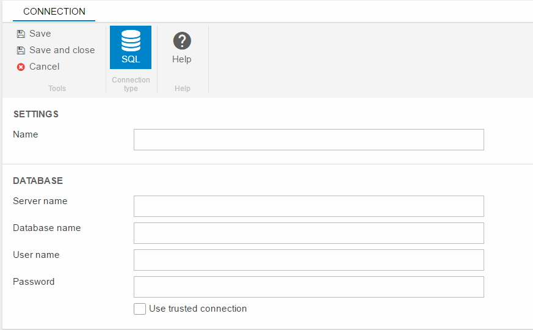Image resolution: width=533 pixels, height=330 pixels.
Task: Focus the User name text box
Action: click(308, 260)
